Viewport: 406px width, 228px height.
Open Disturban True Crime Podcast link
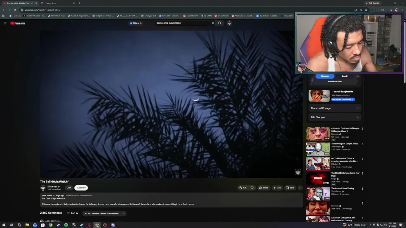[78, 196]
